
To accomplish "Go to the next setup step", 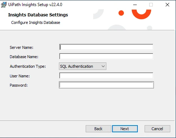I will tap(125, 129).
